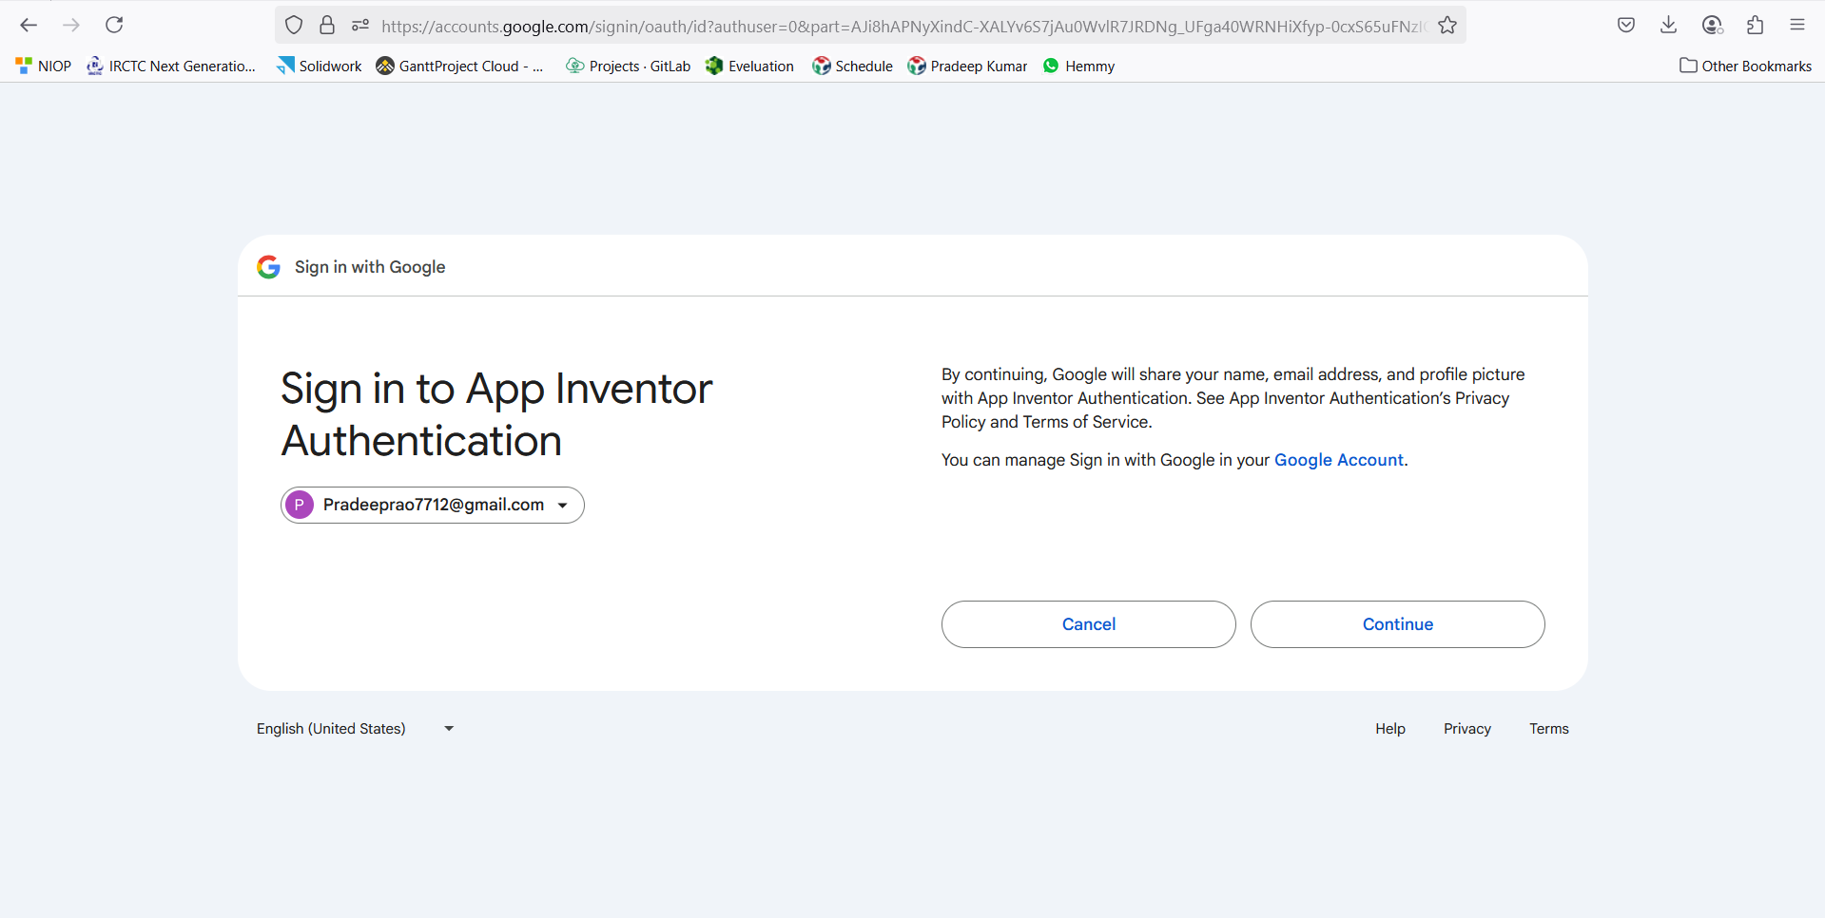Open the shield tracking protection icon
The image size is (1825, 918).
[x=294, y=26]
